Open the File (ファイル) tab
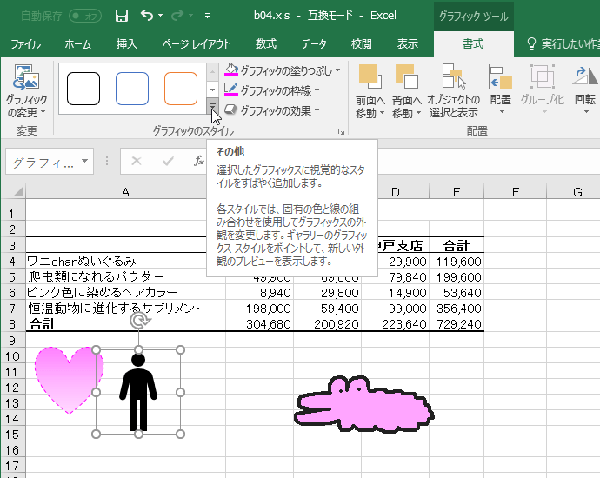Image resolution: width=600 pixels, height=478 pixels. click(25, 43)
